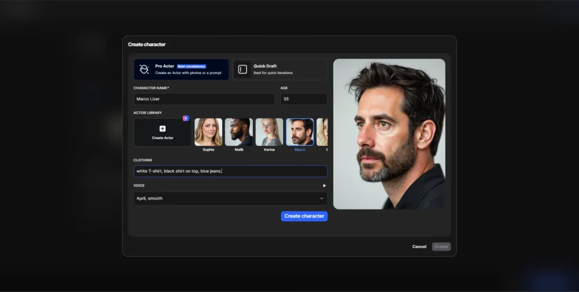Click the Character Name input field
The width and height of the screenshot is (579, 292).
[204, 99]
